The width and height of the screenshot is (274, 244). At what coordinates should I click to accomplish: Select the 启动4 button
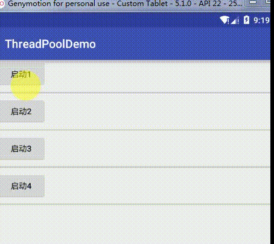[22, 186]
